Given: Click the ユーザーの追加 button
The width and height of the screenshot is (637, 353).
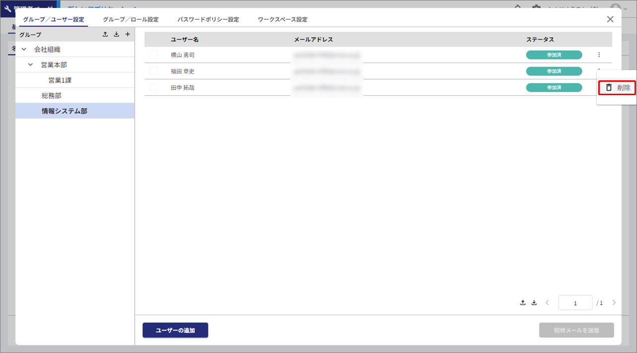Looking at the screenshot, I should tap(175, 330).
